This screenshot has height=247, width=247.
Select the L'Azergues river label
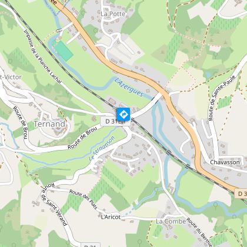pos(129,87)
